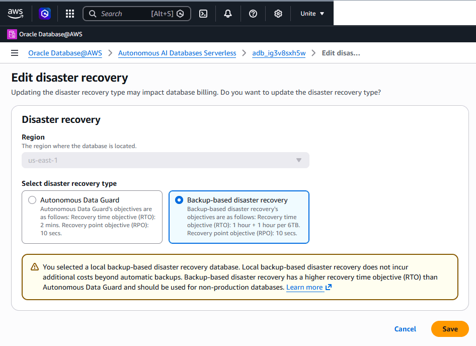Open the notifications bell
Viewport: 476px width, 346px height.
coord(228,14)
